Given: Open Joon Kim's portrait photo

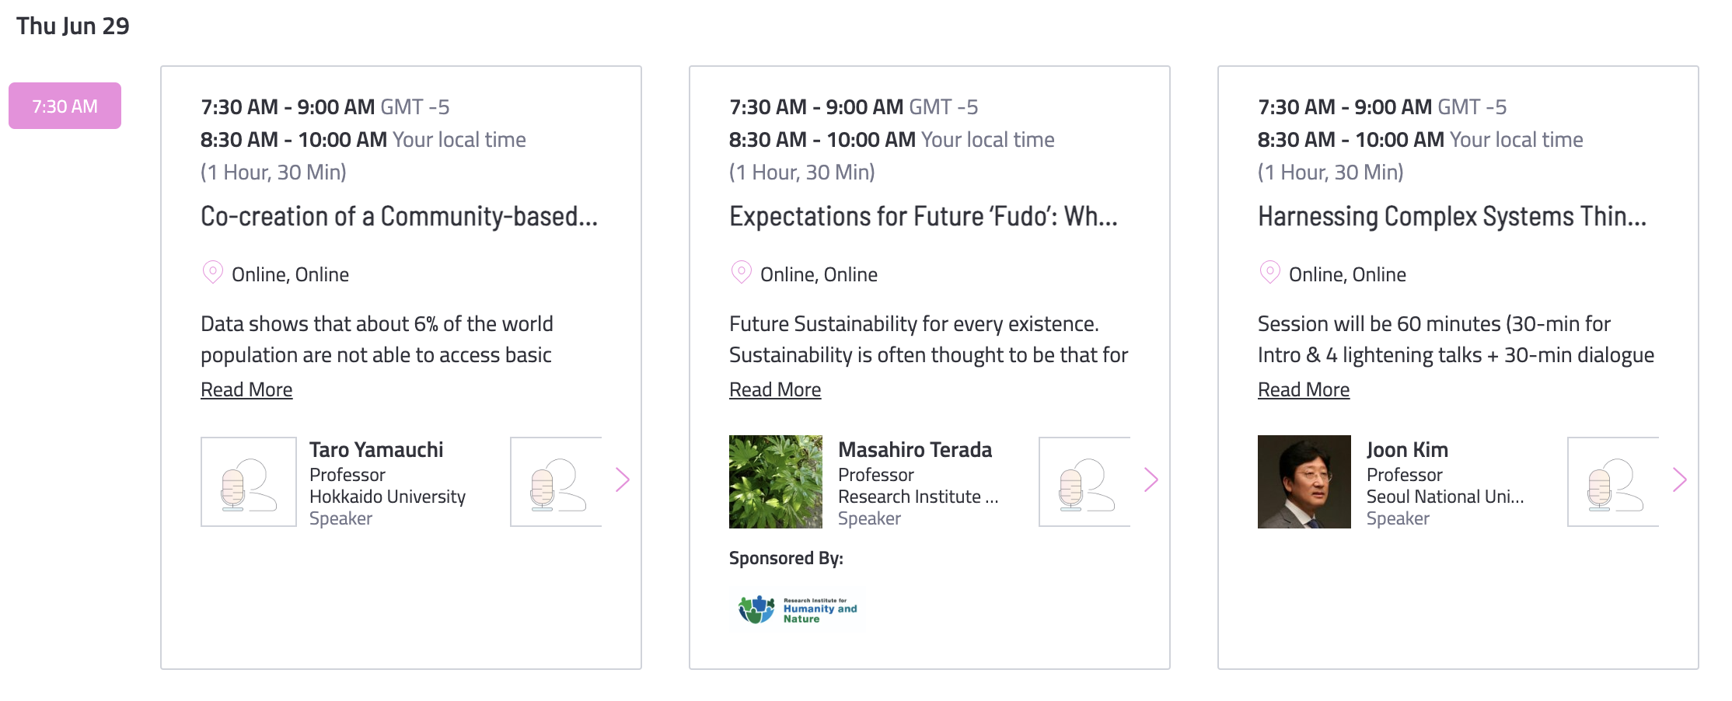Looking at the screenshot, I should pyautogui.click(x=1304, y=482).
